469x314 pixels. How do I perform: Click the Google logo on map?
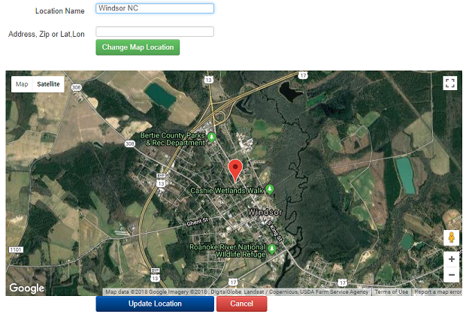pyautogui.click(x=26, y=288)
